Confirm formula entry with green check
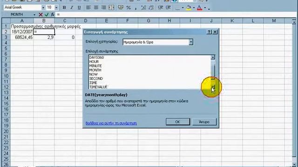298x167 pixels. [47, 14]
